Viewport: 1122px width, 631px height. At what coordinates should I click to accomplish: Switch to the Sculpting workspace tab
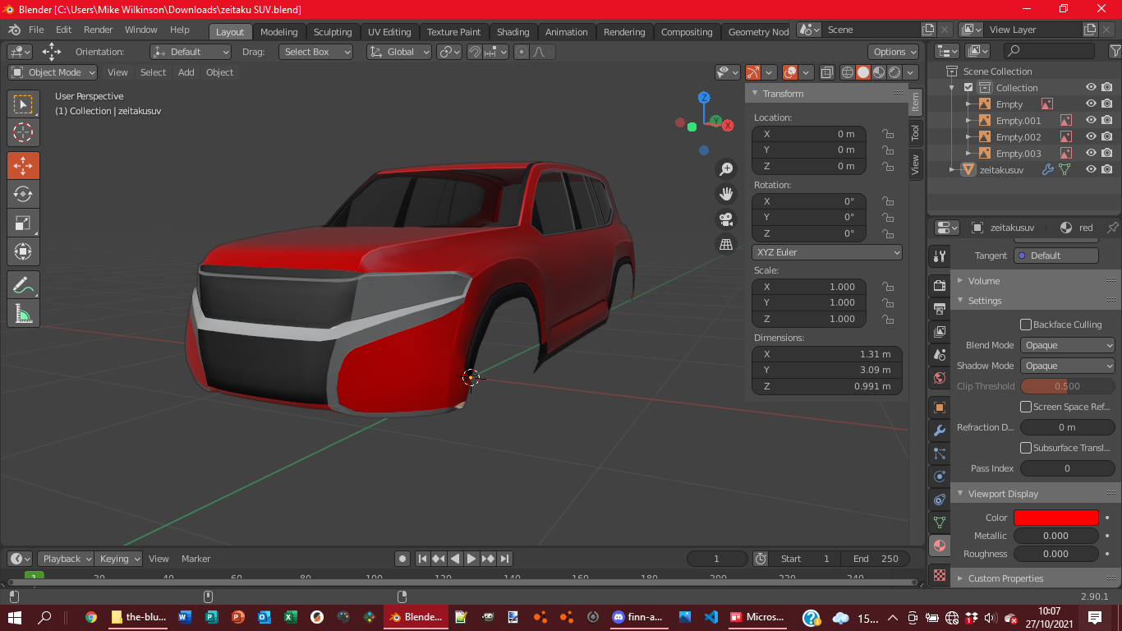333,32
